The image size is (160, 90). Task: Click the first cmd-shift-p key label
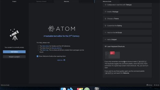(142, 62)
